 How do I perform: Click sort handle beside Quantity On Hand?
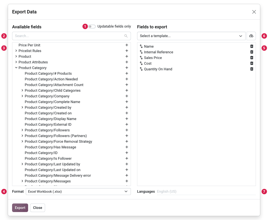point(141,69)
